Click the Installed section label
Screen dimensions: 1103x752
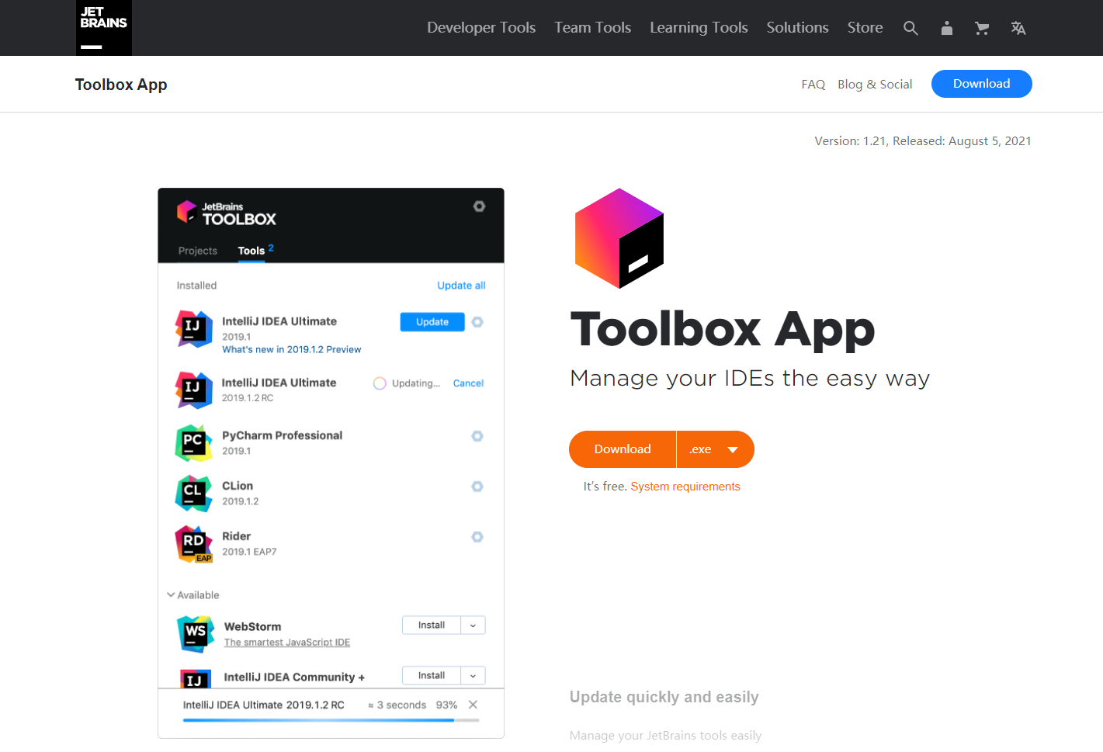click(196, 286)
